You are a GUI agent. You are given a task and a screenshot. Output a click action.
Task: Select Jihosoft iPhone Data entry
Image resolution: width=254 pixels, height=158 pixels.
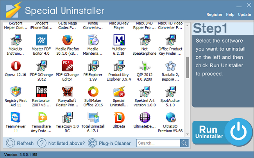point(41,26)
